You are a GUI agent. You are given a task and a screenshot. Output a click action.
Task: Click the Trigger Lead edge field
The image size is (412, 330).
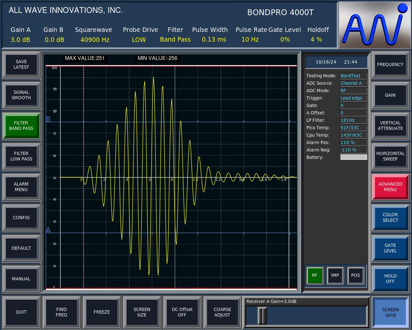(x=353, y=98)
